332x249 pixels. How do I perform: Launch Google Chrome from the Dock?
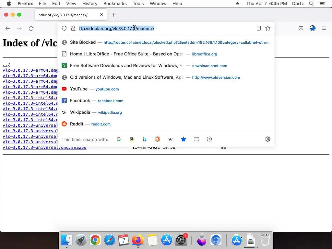(95, 240)
